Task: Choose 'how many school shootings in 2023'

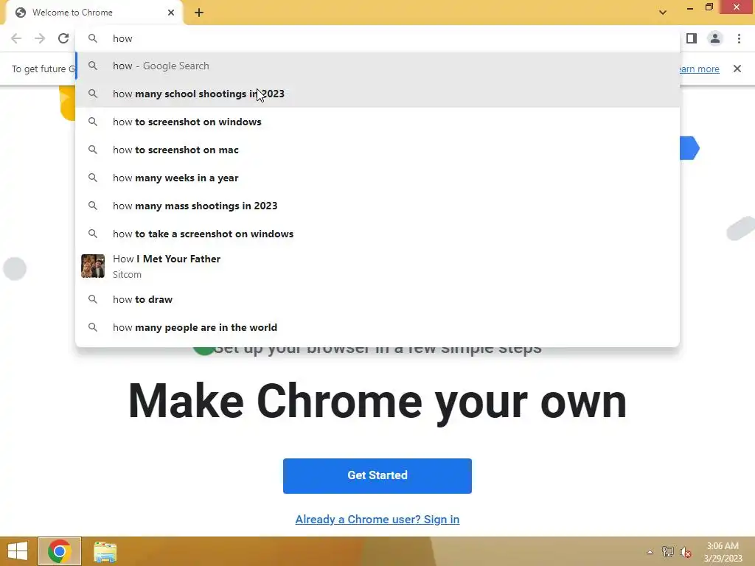Action: click(377, 94)
